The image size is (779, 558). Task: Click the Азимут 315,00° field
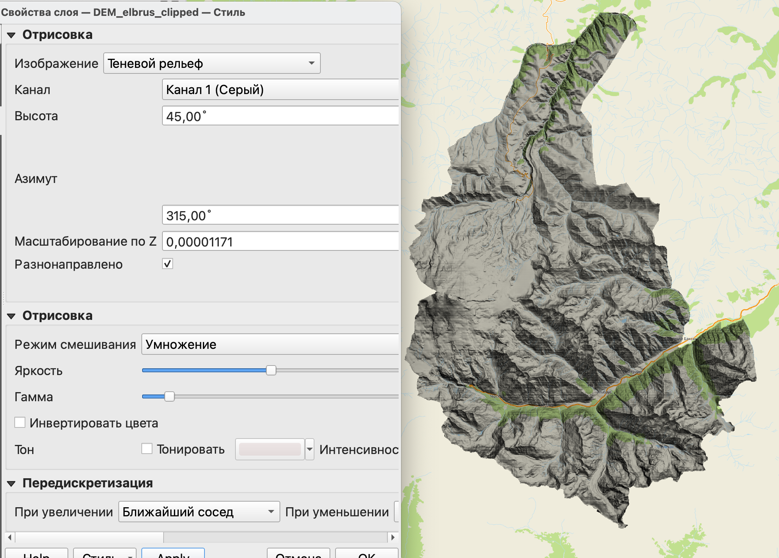pos(280,216)
